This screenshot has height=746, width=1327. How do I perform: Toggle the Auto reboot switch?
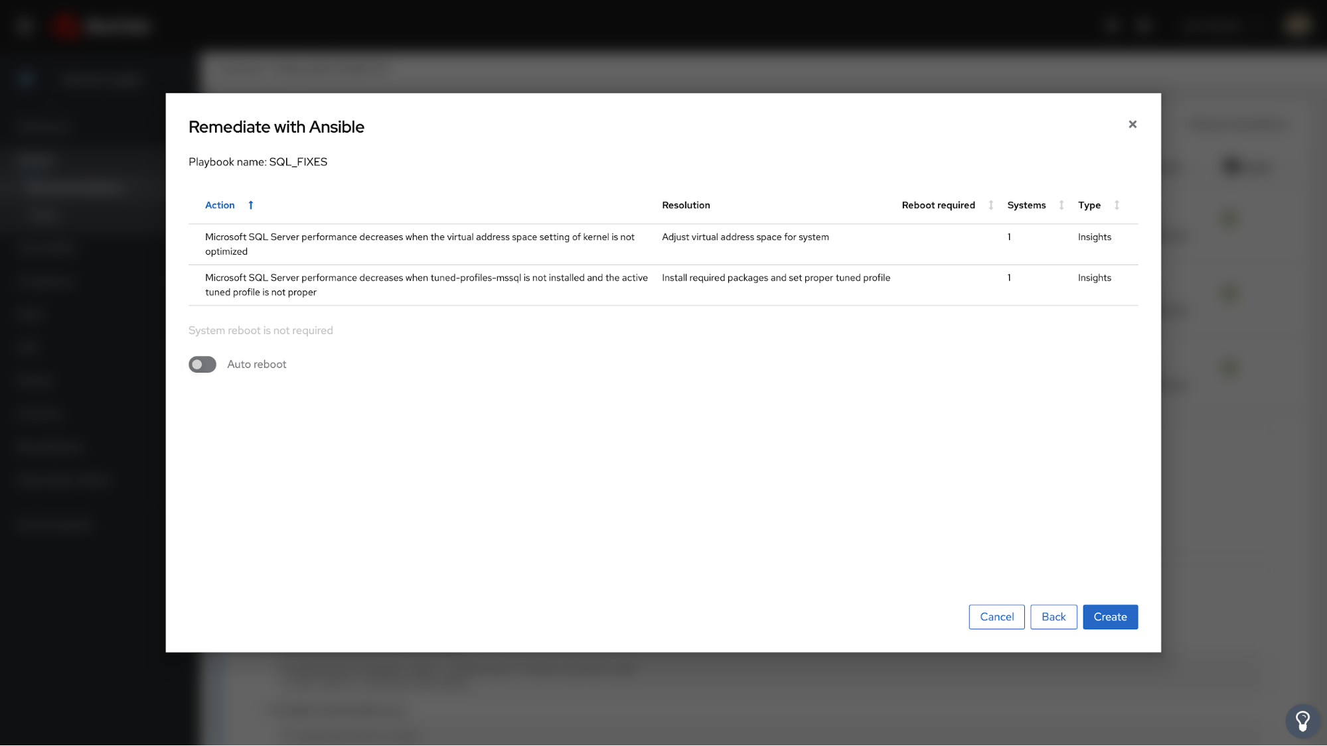pyautogui.click(x=202, y=365)
